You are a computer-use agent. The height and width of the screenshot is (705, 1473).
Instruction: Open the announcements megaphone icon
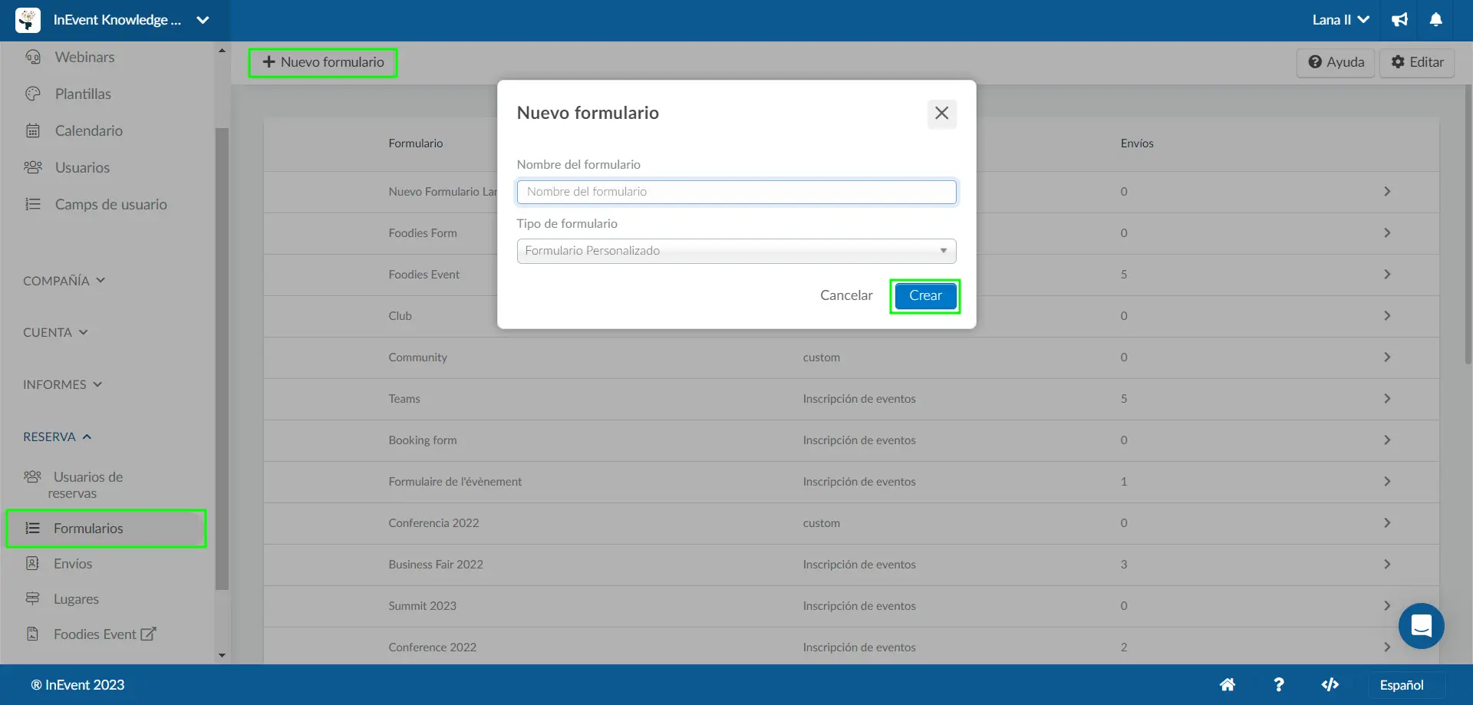(x=1400, y=20)
